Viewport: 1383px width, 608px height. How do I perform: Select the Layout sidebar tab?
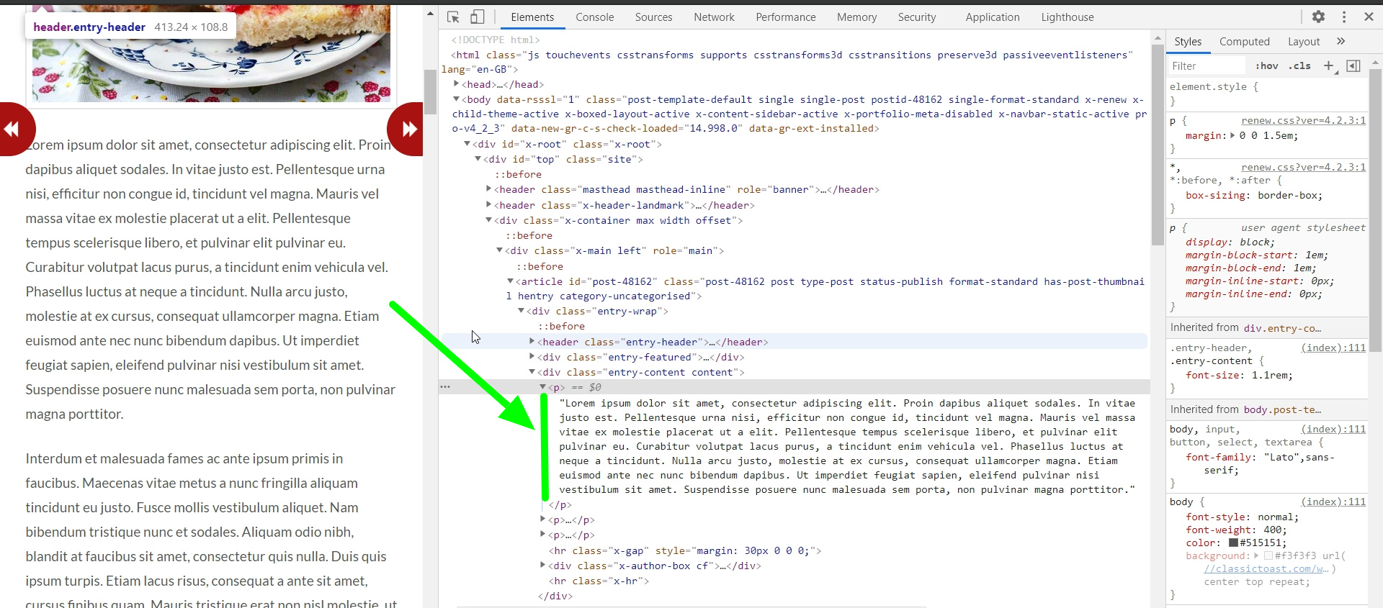click(x=1304, y=42)
